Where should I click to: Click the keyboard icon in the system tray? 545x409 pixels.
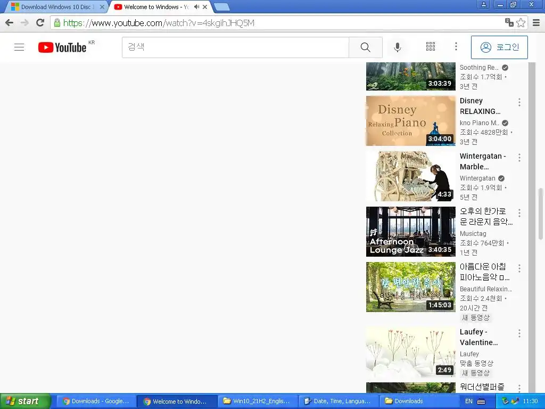point(481,402)
